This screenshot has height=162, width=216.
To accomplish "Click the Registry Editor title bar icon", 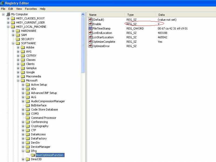I will point(2,3).
